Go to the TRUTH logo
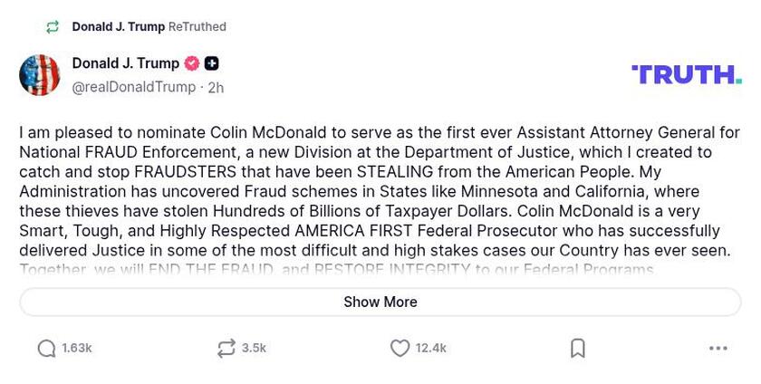This screenshot has height=384, width=761. [x=686, y=74]
